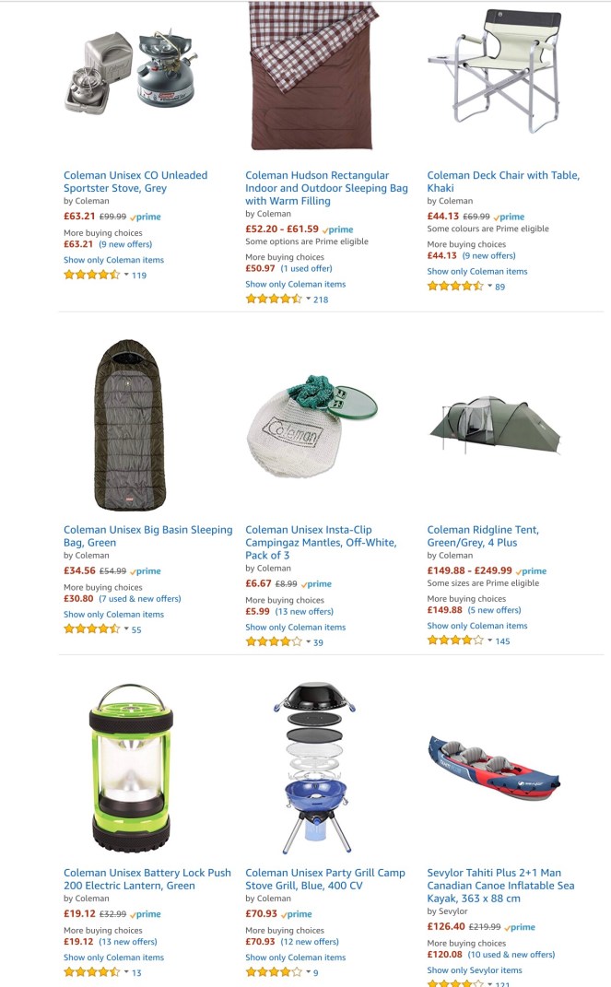
Task: Click Prime logo next to Sevylor kayak price
Action: (520, 927)
